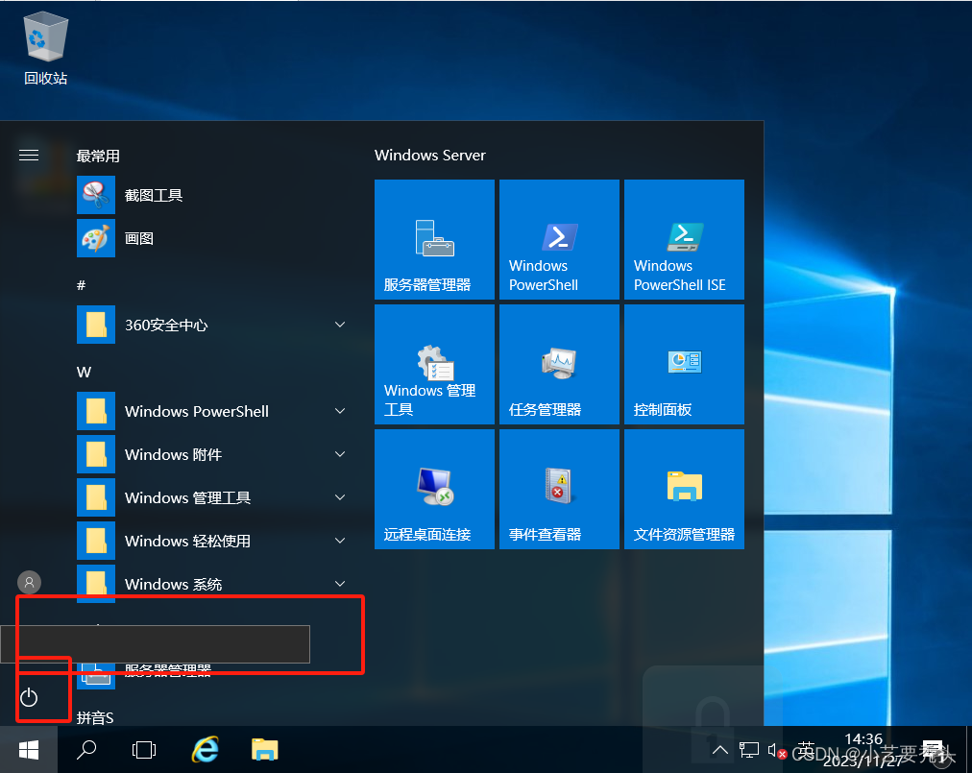This screenshot has height=773, width=972.
Task: Toggle the Start menu hamburger button
Action: point(29,155)
